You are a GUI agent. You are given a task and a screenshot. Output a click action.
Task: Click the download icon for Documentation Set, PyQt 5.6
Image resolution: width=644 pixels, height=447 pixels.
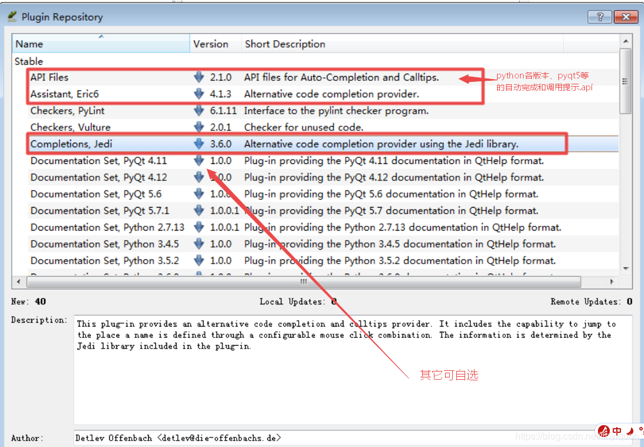pos(199,193)
